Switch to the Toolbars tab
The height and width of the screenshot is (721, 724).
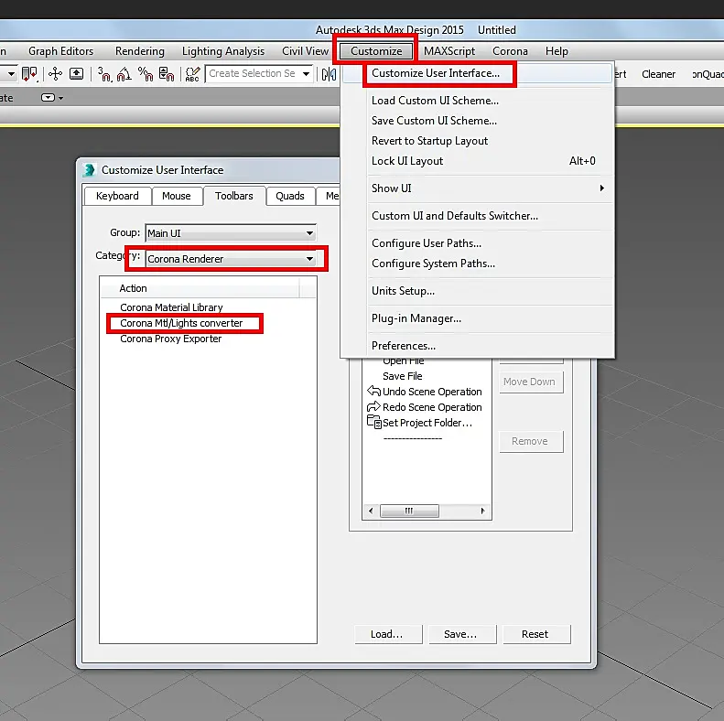pyautogui.click(x=234, y=196)
